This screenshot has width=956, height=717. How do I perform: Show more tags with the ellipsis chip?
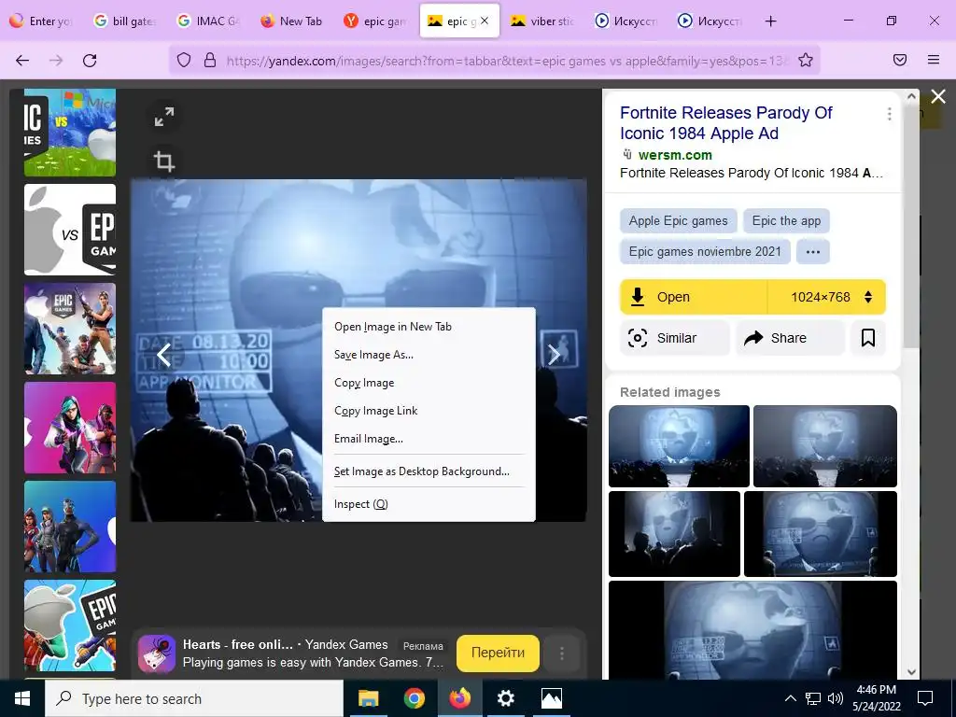tap(813, 252)
